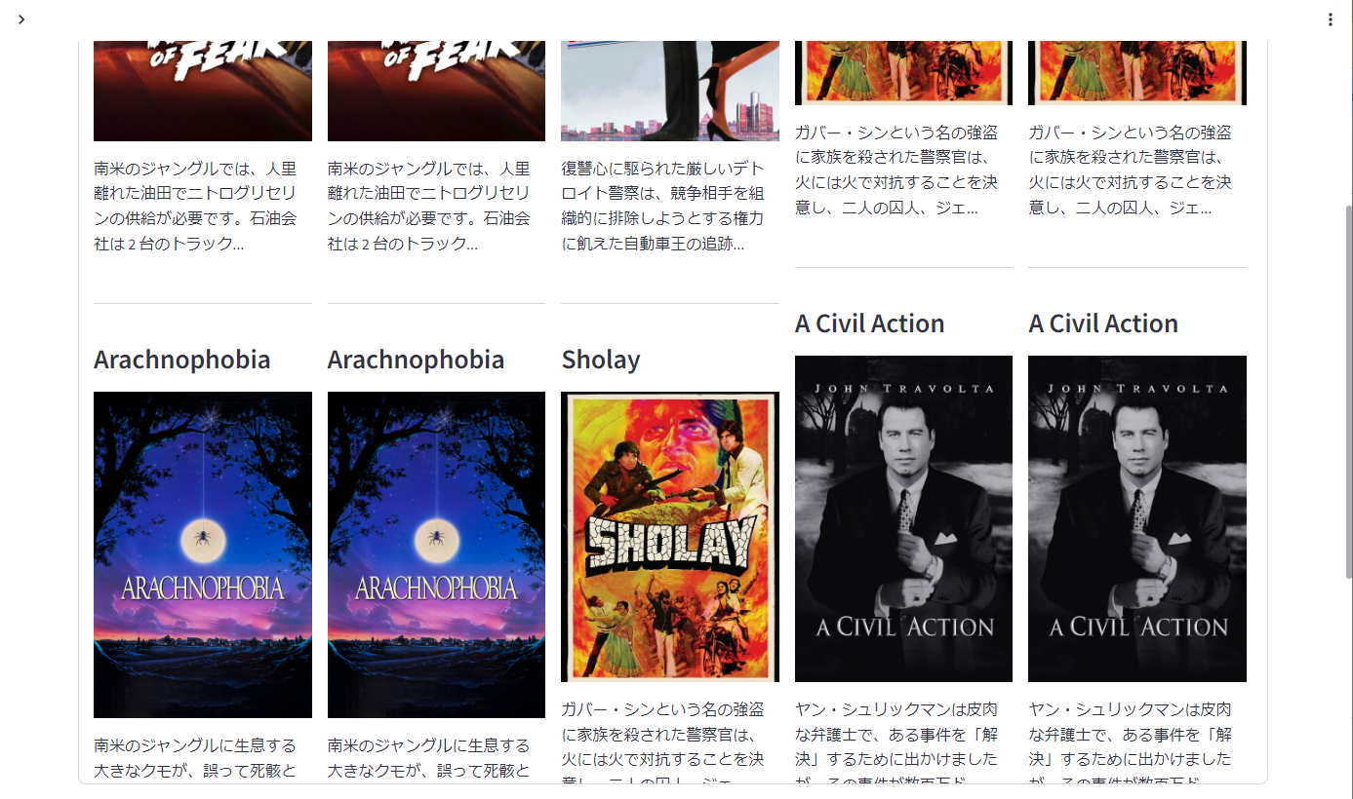
Task: Open the full Sholay poster under its heading
Action: (x=670, y=537)
